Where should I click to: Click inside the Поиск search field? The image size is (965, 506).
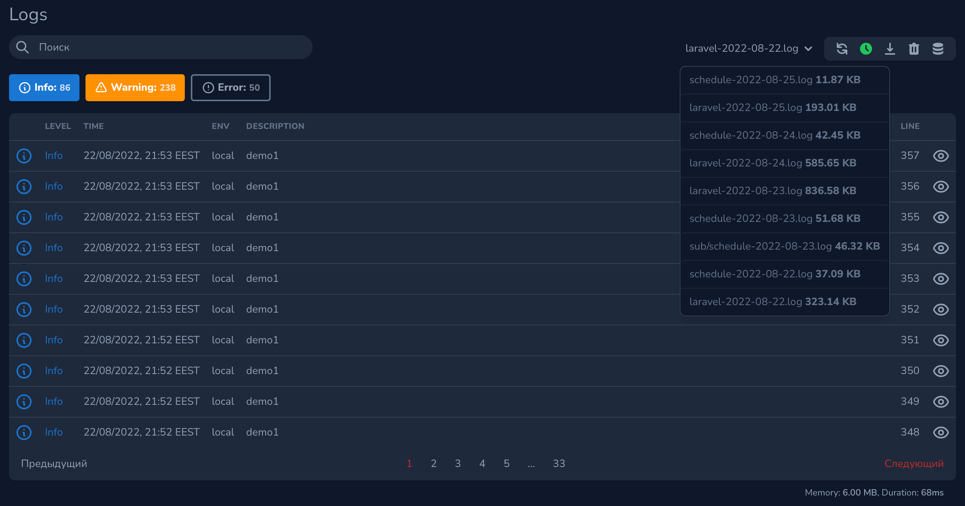[150, 47]
